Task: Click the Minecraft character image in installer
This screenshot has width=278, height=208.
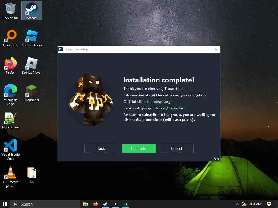Action: pyautogui.click(x=91, y=100)
